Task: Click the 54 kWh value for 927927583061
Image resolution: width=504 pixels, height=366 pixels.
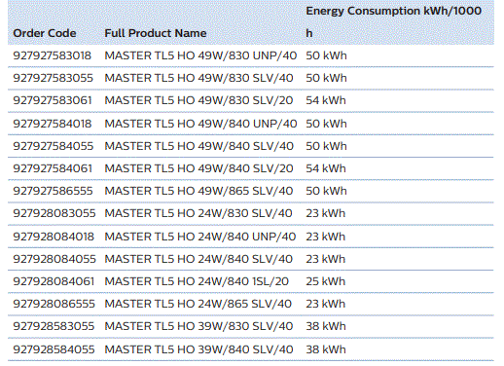Action: (326, 100)
